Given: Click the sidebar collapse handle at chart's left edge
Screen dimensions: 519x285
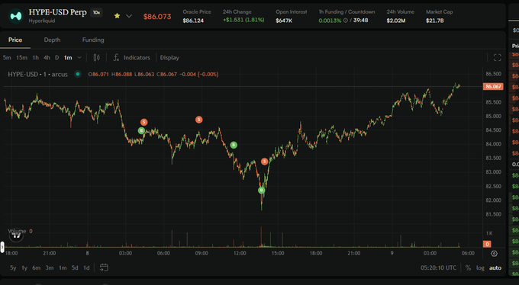Looking at the screenshot, I should pyautogui.click(x=2, y=247).
